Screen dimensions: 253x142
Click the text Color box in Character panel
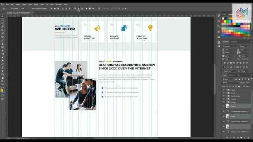click(x=245, y=59)
